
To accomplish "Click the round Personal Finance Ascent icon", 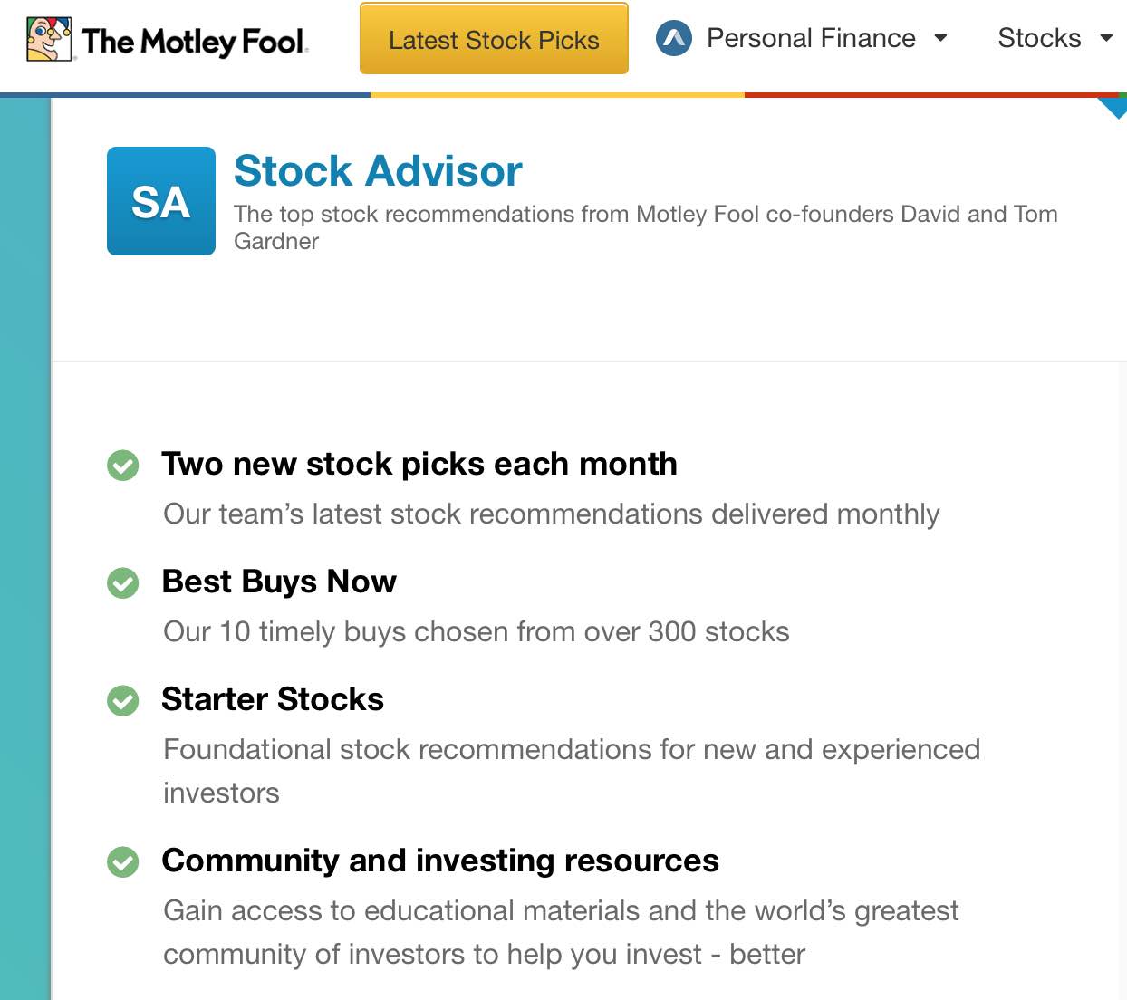I will [674, 38].
